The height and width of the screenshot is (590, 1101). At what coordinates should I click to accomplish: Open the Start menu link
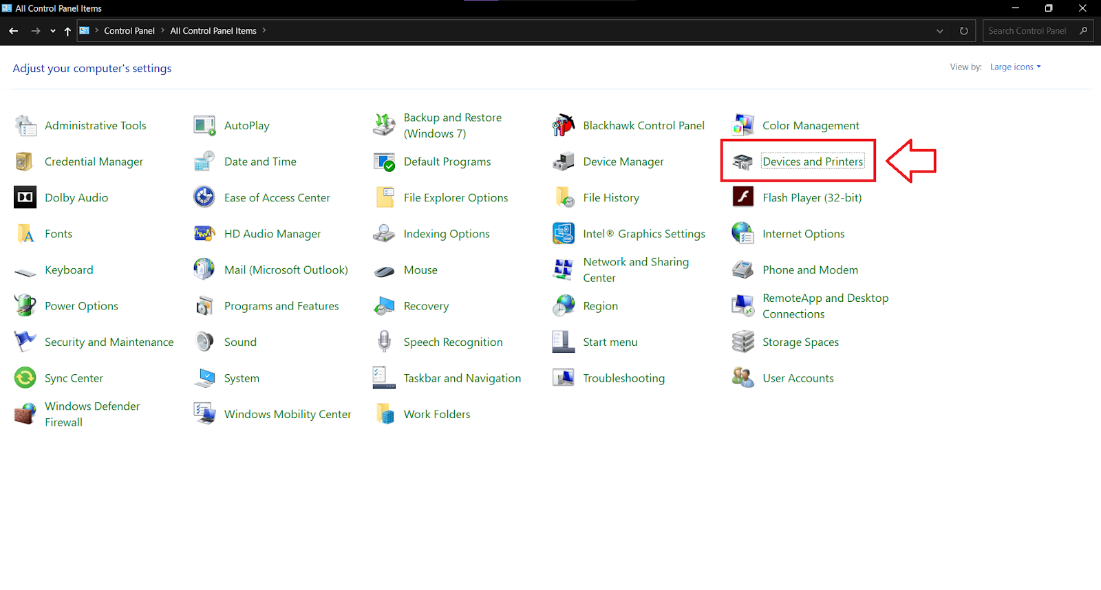pyautogui.click(x=610, y=342)
